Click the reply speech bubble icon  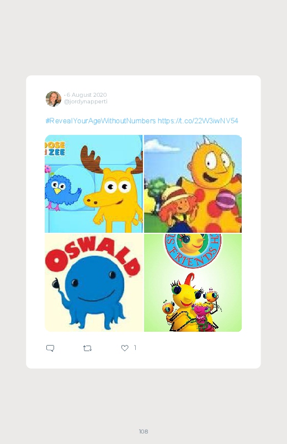[50, 348]
